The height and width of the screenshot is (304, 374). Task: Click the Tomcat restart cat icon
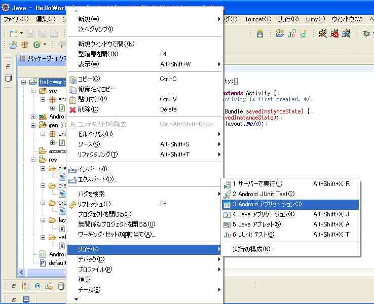(x=346, y=33)
